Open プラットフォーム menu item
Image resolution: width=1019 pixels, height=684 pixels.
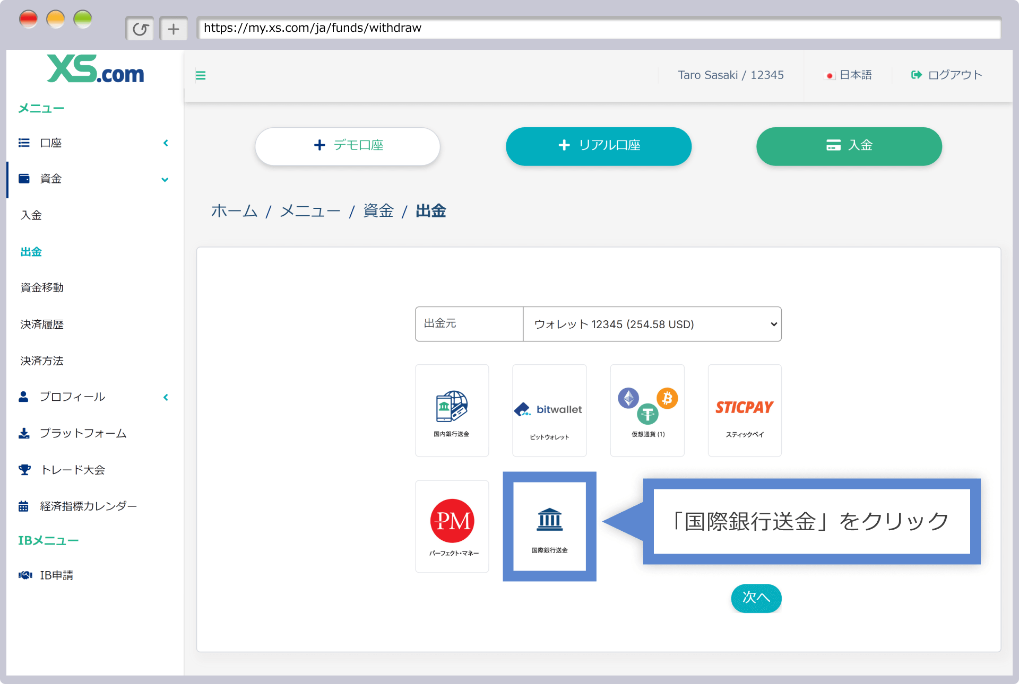tap(83, 433)
